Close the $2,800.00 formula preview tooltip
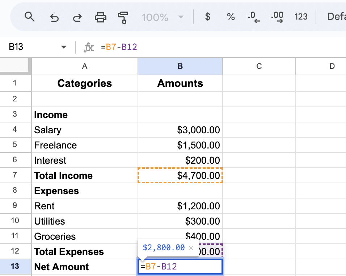This screenshot has width=346, height=276. [191, 248]
